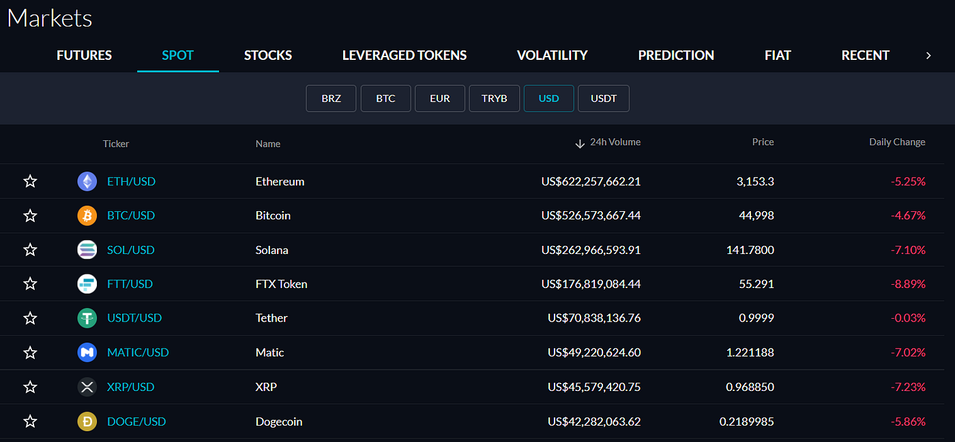The width and height of the screenshot is (955, 442).
Task: Click the Bitcoin price 44,998
Action: tap(756, 215)
